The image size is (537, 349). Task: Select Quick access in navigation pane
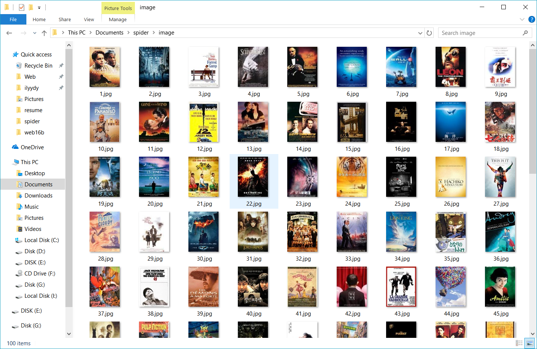[x=36, y=55]
